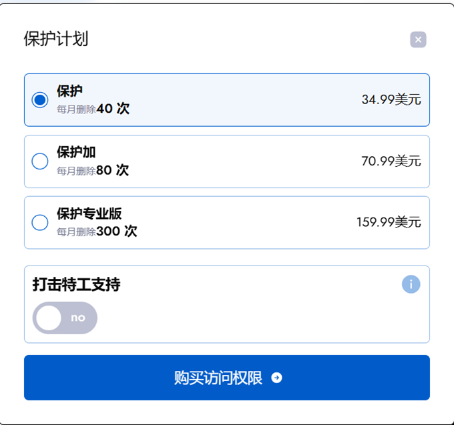Click the 每月删除80次 description text
Image resolution: width=454 pixels, height=425 pixels.
(93, 171)
